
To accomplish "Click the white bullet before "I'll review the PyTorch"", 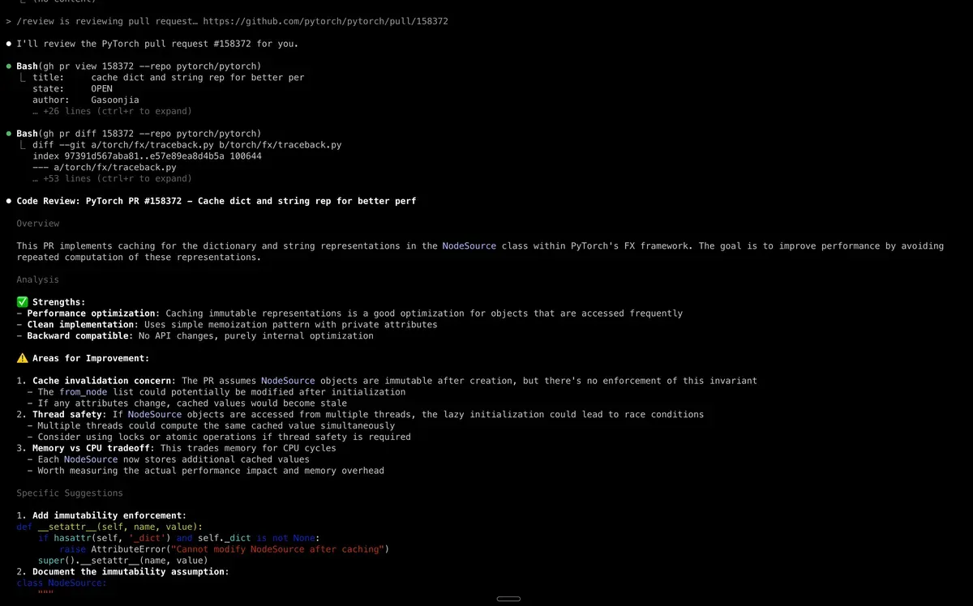I will [9, 44].
